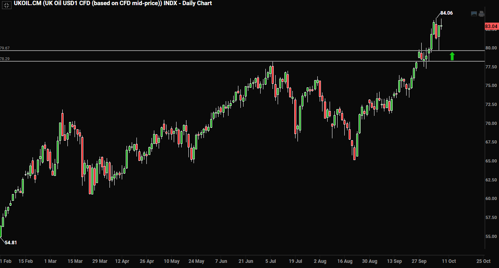Screen dimensions: 499x268
Task: Click the 12 Apr date label
Action: [x=122, y=261]
